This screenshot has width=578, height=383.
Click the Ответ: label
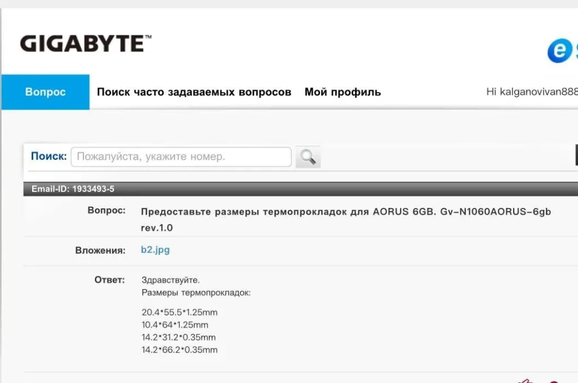[x=110, y=280]
